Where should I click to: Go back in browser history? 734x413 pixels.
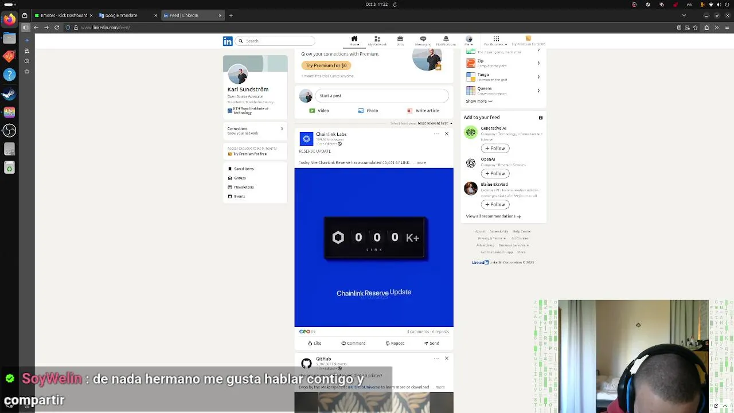[36, 28]
